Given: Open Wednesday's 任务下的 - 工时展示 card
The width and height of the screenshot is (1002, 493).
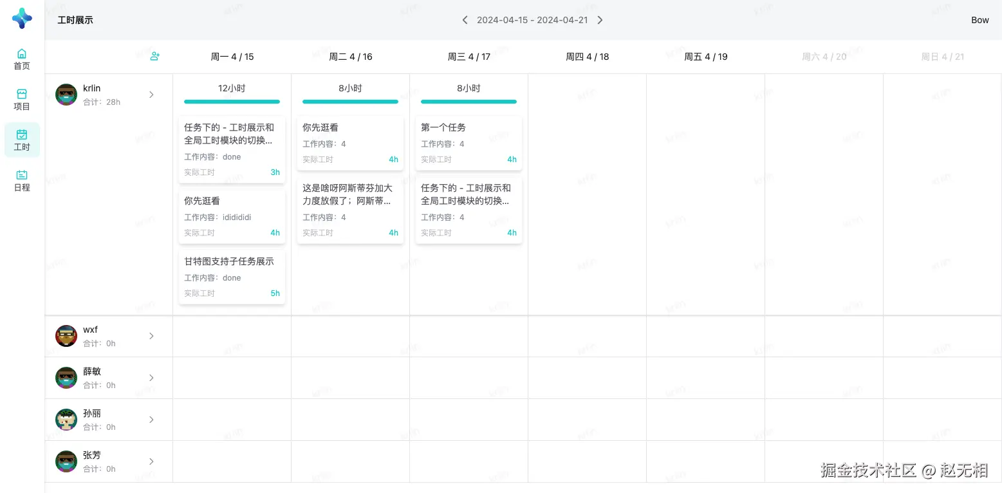Looking at the screenshot, I should [x=469, y=210].
